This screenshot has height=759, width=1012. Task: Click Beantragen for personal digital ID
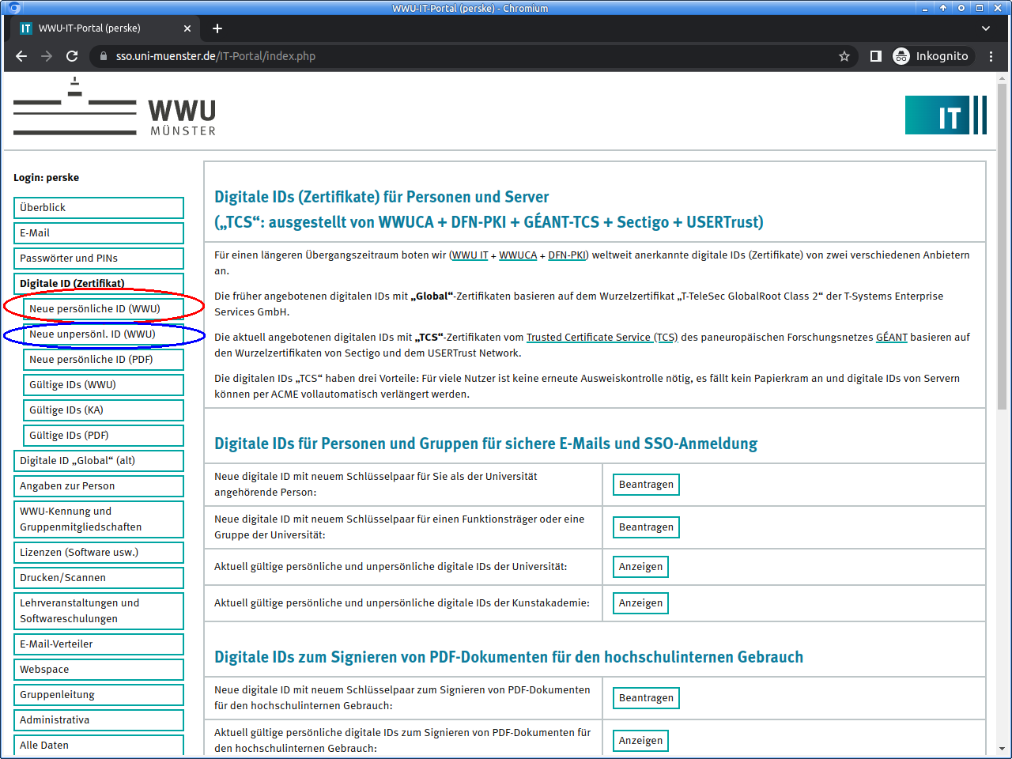[646, 485]
